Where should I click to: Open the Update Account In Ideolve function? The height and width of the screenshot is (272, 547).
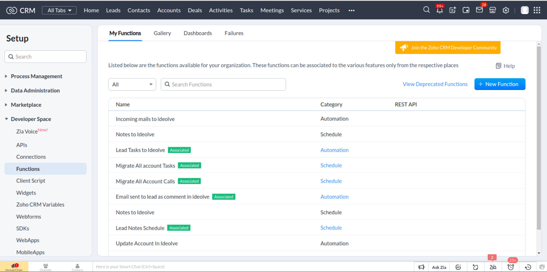point(147,243)
